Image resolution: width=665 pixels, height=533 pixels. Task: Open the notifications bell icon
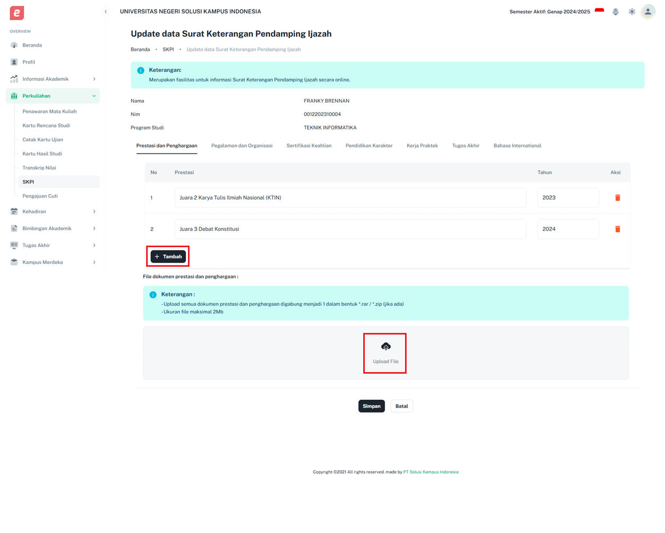coord(615,12)
